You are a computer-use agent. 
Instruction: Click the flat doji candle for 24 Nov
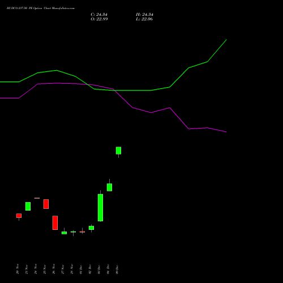pyautogui.click(x=37, y=198)
